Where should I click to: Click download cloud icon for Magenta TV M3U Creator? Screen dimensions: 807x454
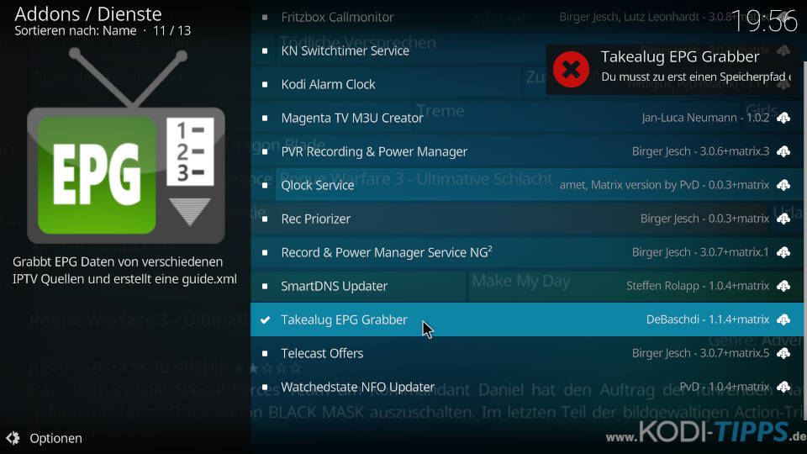[x=783, y=118]
